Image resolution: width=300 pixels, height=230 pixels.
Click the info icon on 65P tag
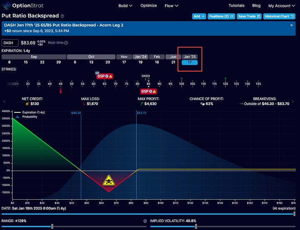pyautogui.click(x=107, y=76)
